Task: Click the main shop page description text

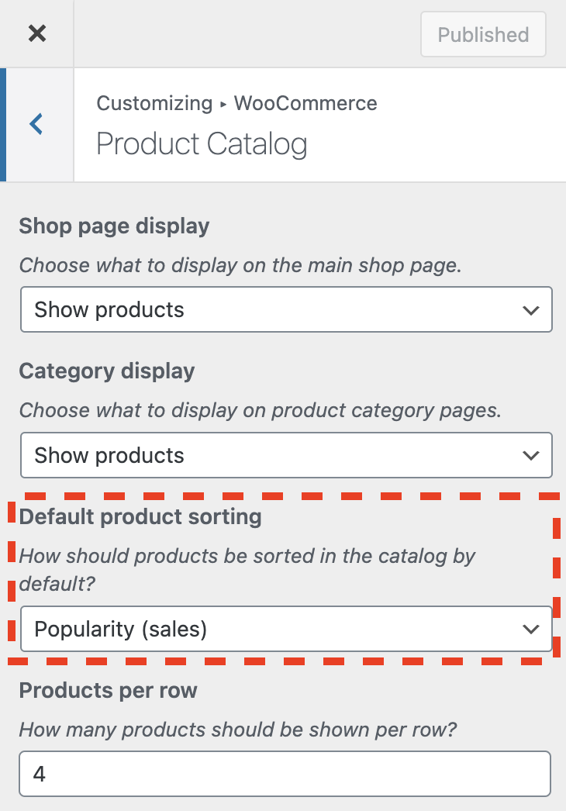Action: click(240, 265)
